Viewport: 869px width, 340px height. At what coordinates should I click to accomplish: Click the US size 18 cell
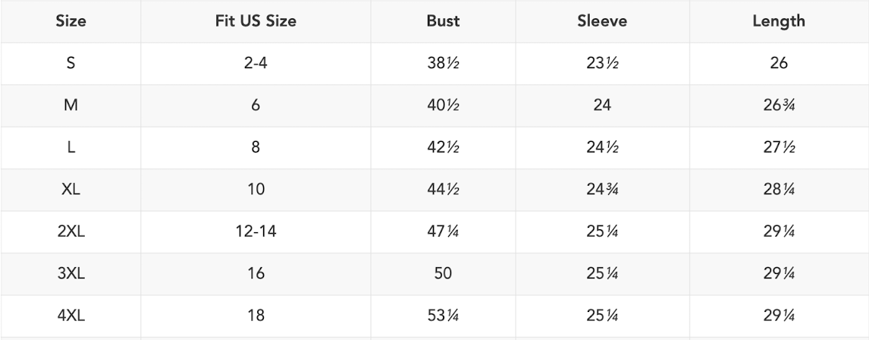point(256,316)
